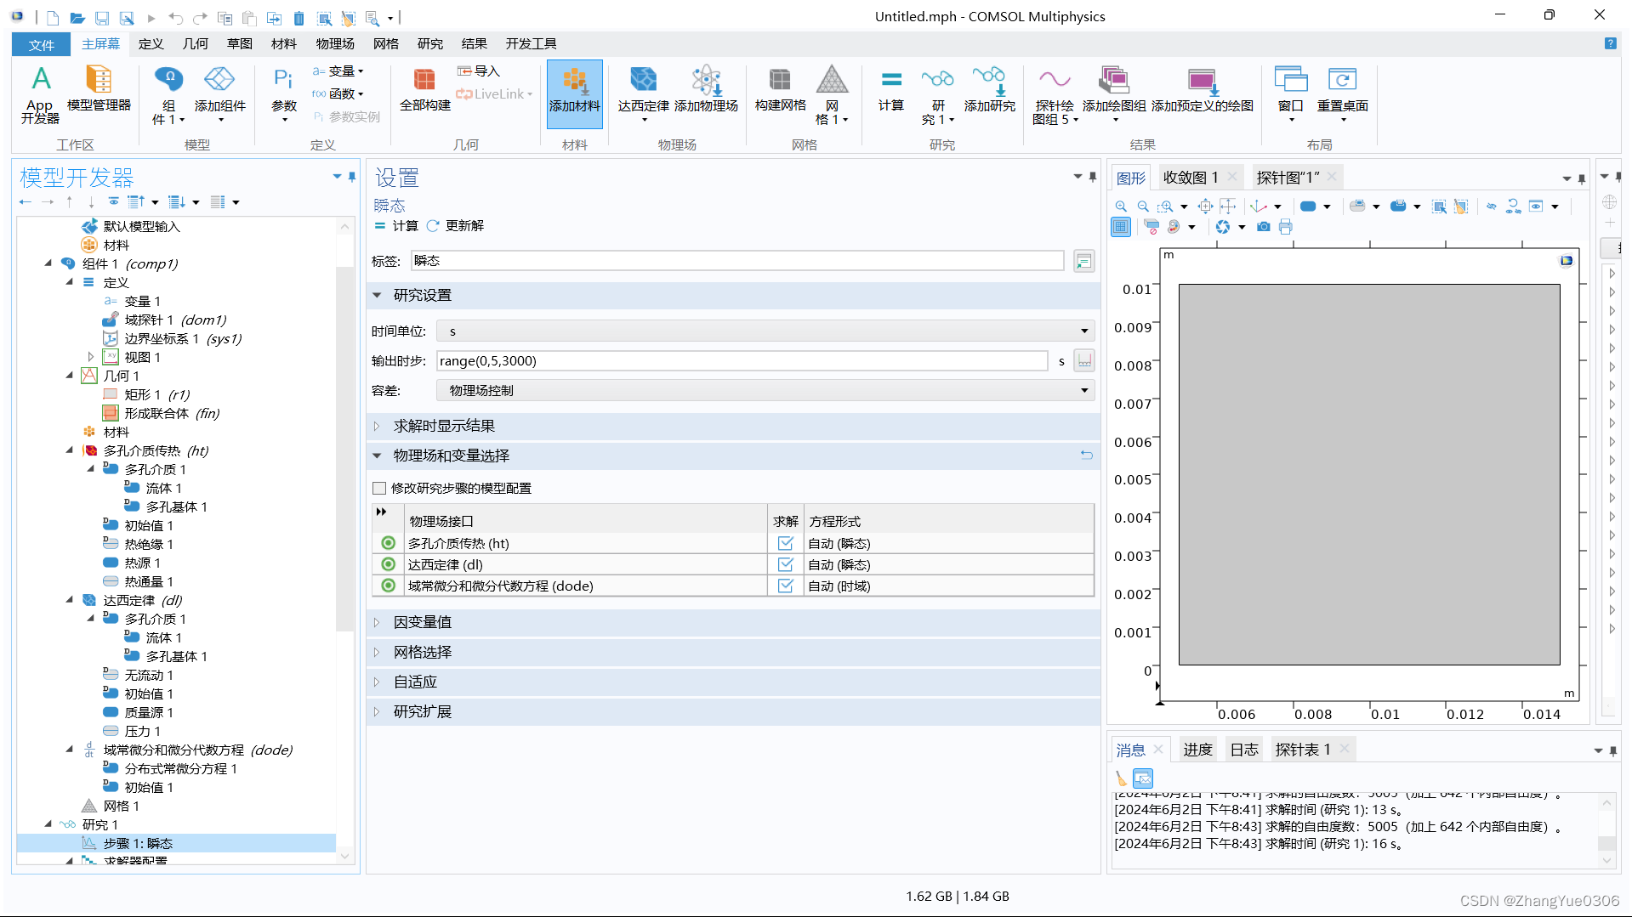Screen dimensions: 1632x917
Task: Click the help question mark icon
Action: pos(1610,43)
